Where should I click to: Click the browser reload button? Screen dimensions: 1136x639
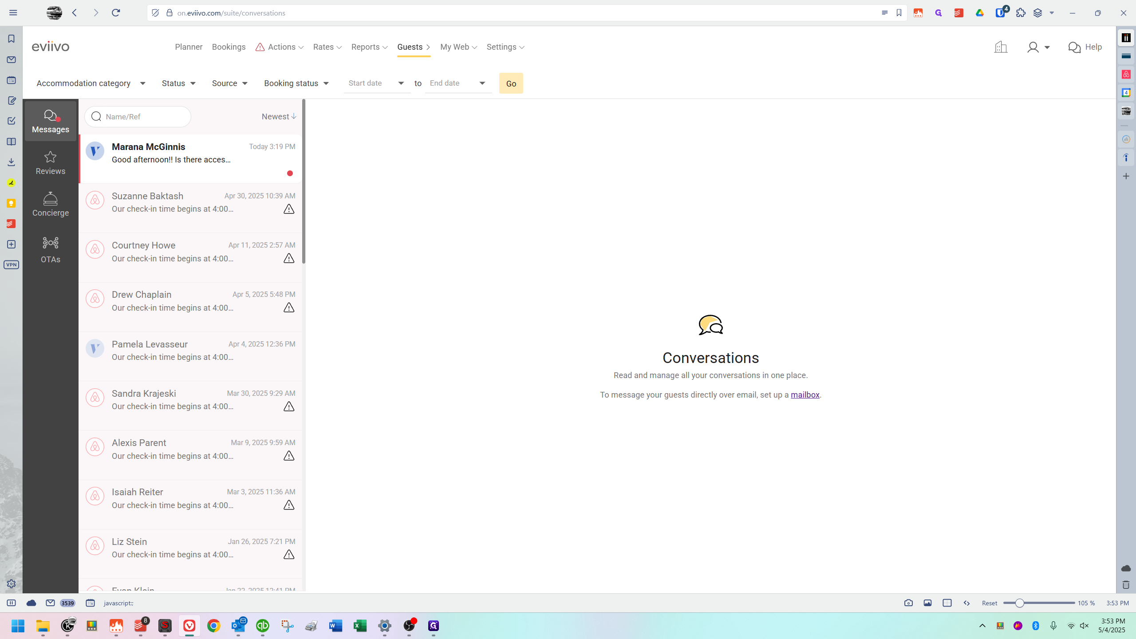click(x=116, y=13)
